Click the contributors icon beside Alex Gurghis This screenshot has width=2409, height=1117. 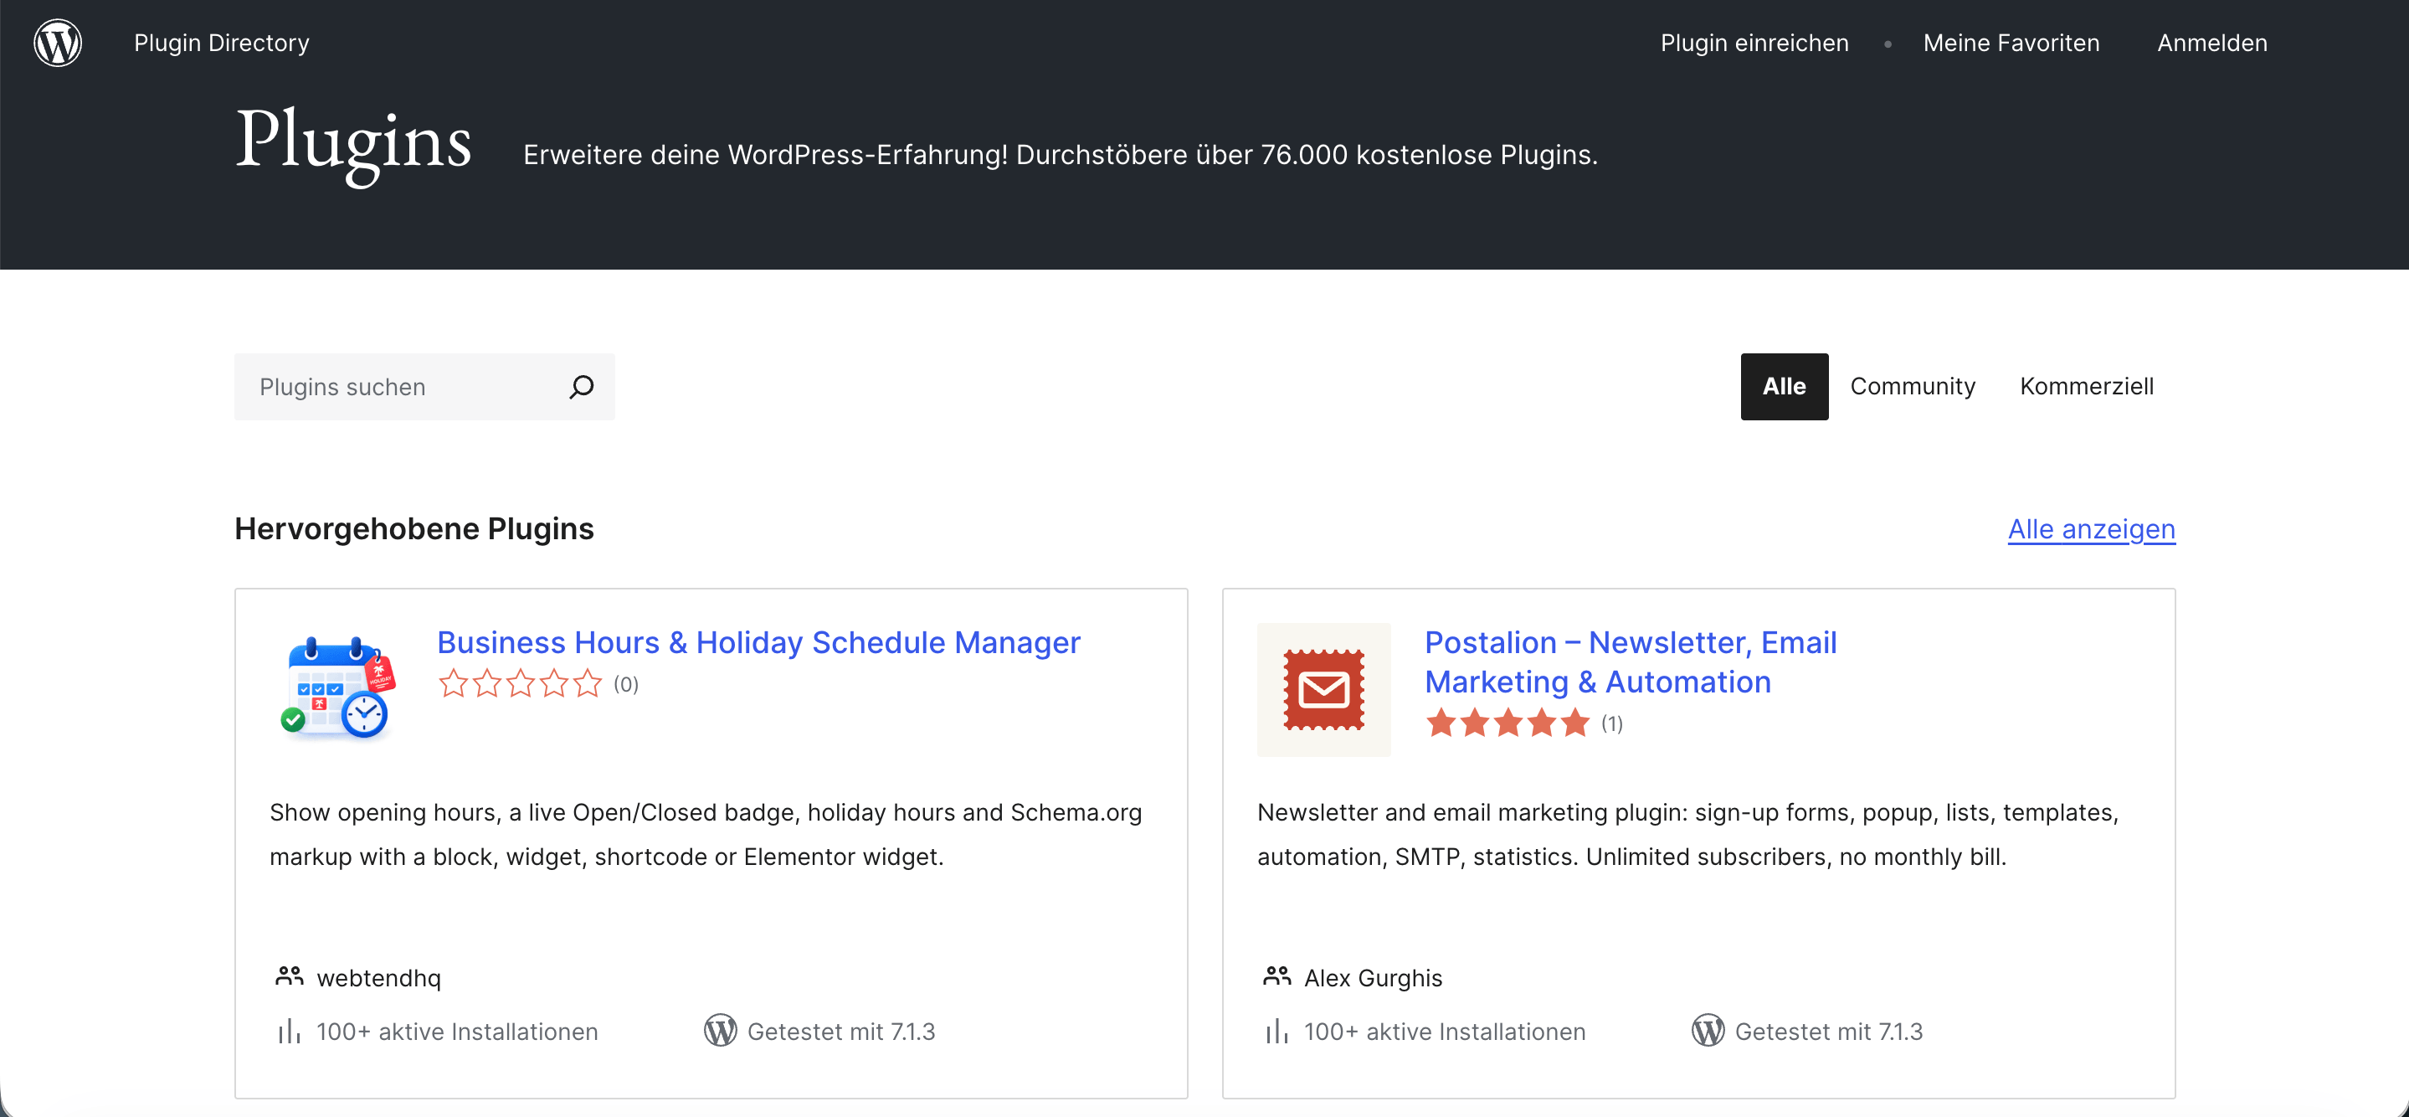1276,976
